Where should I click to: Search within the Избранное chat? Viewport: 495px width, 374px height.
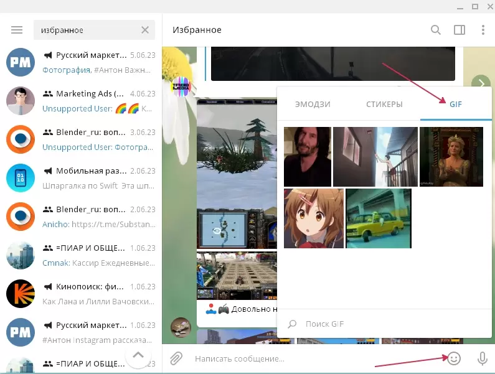(x=436, y=30)
